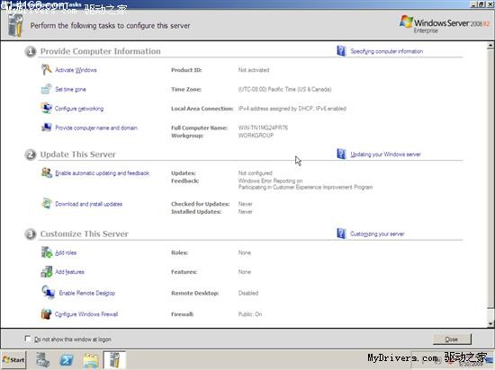Open the Configure Windows Firewall link

[x=86, y=314]
